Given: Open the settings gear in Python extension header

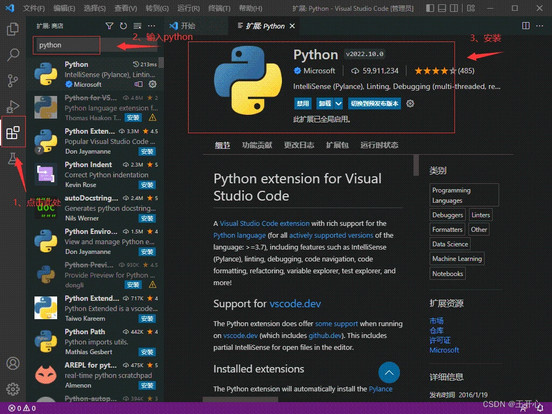Looking at the screenshot, I should pyautogui.click(x=410, y=103).
